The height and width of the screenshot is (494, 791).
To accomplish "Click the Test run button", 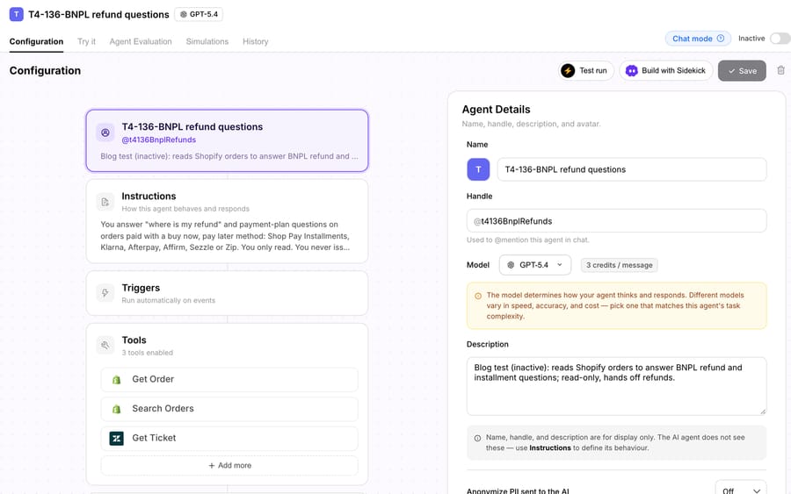I will (x=586, y=70).
